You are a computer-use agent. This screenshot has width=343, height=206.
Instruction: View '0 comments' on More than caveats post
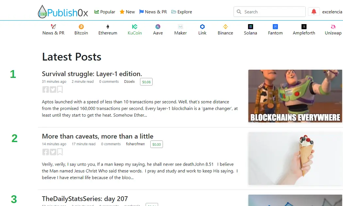coord(111,144)
